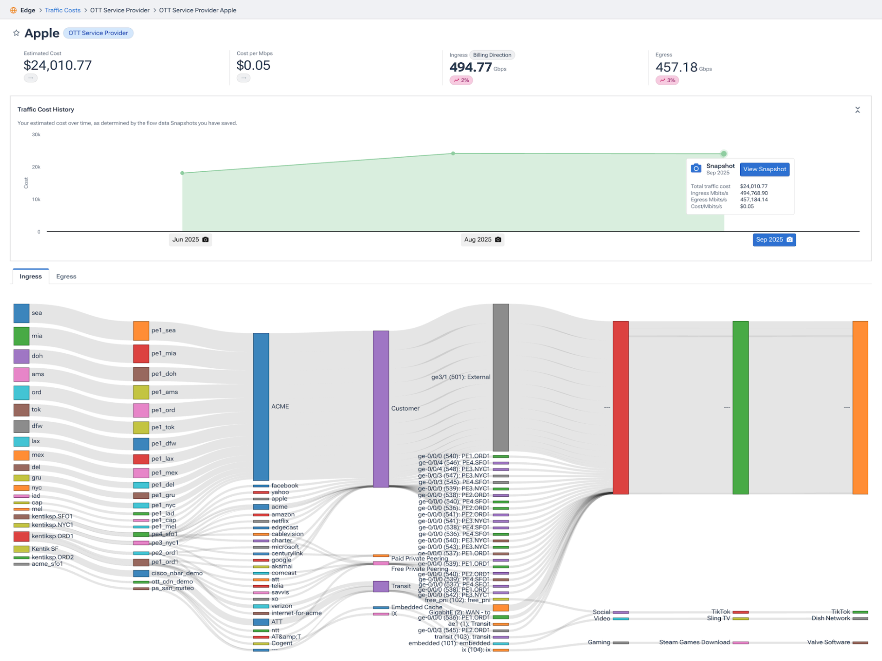Image resolution: width=882 pixels, height=661 pixels.
Task: Select the Ingress tab
Action: click(30, 276)
